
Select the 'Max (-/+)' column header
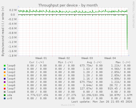pyautogui.click(x=123, y=62)
